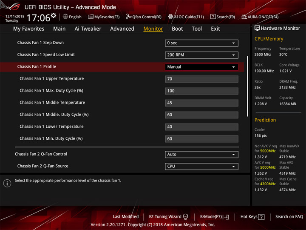306x230 pixels.
Task: Open Chassis Fan 1 Speed Low Limit dropdown
Action: [x=201, y=55]
